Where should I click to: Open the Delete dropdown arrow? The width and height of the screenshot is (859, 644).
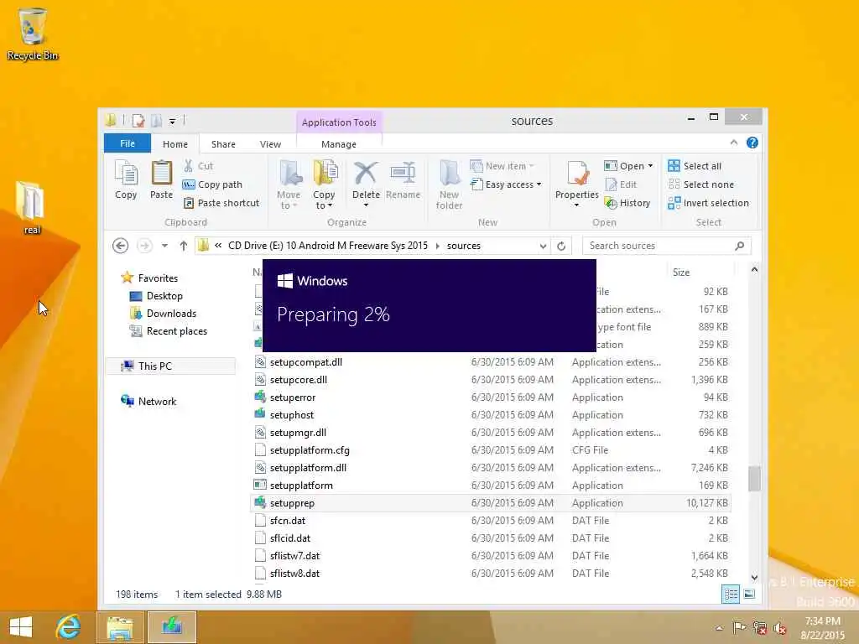point(366,205)
